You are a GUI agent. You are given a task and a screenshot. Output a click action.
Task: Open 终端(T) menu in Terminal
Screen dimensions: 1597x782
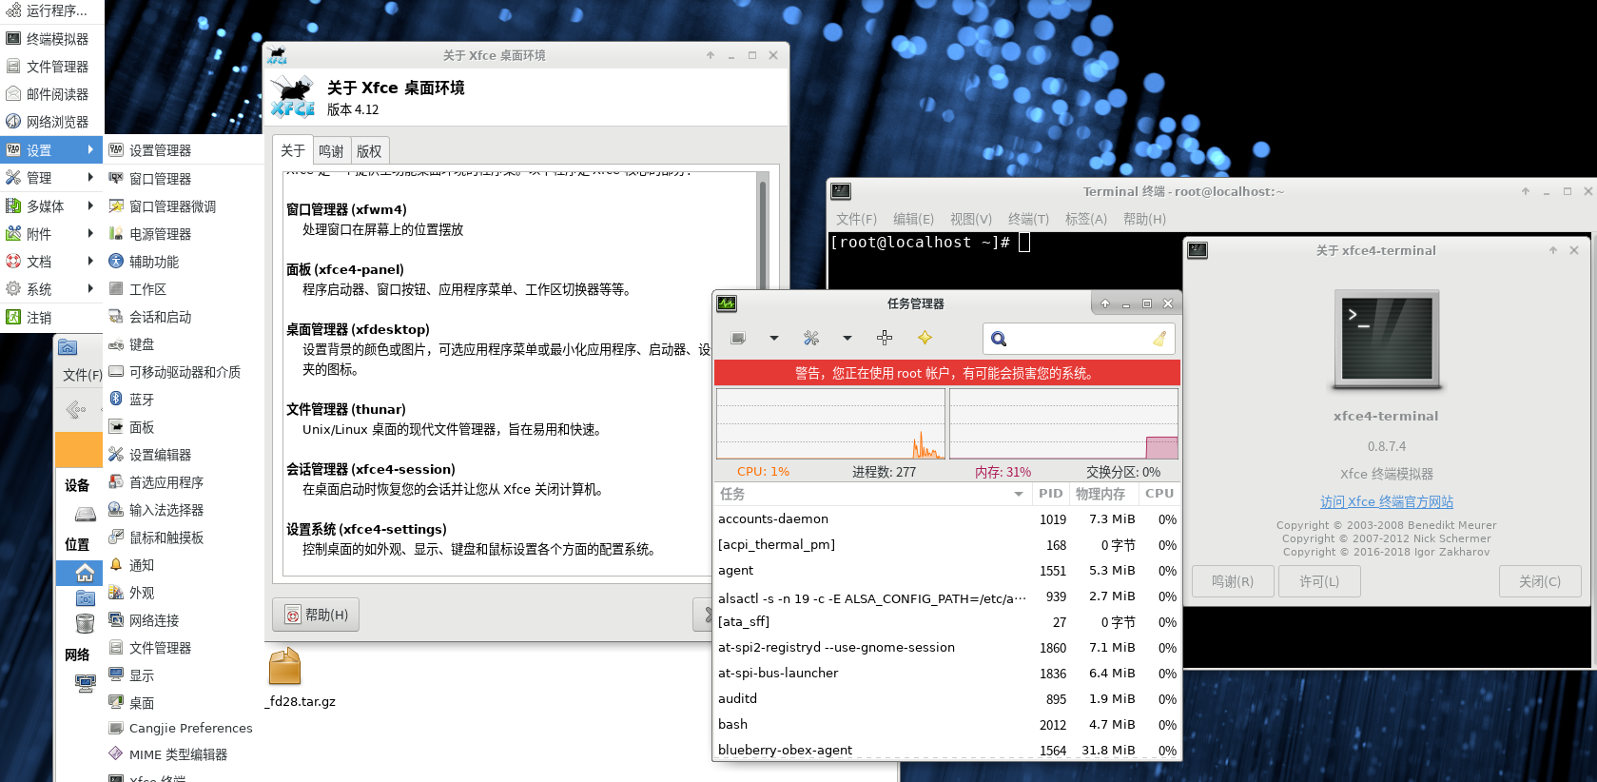[x=1028, y=219]
